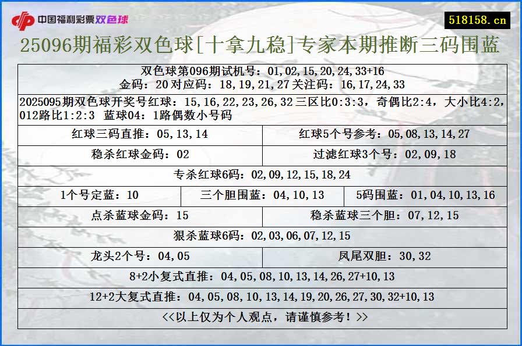Viewport: 522px width, 346px height.
Task: Select the 试机号 header row
Action: pyautogui.click(x=261, y=70)
